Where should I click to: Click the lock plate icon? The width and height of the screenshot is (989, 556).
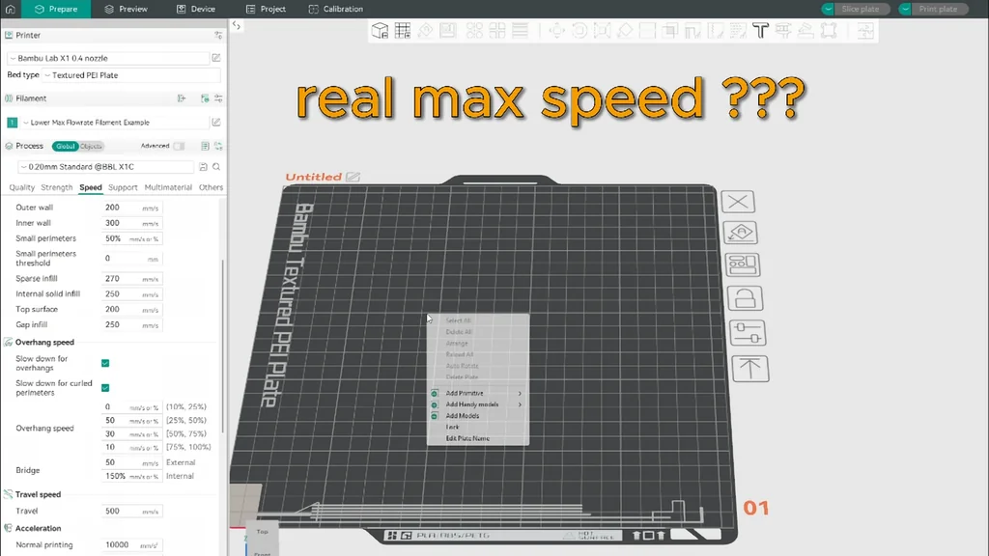(x=745, y=298)
